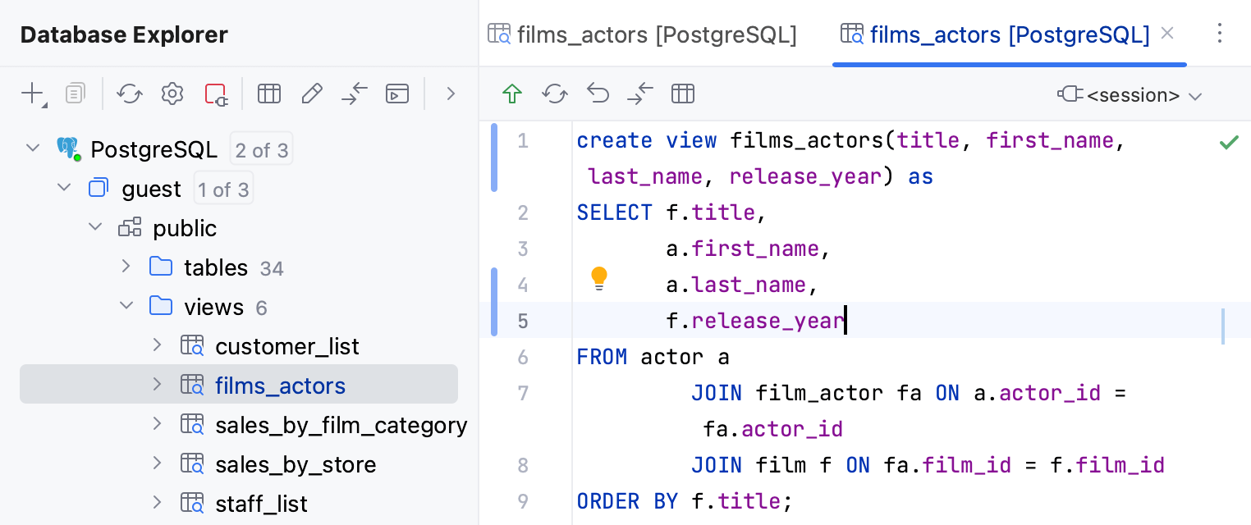This screenshot has width=1251, height=525.
Task: Submit changes with the green arrow
Action: coord(511,94)
